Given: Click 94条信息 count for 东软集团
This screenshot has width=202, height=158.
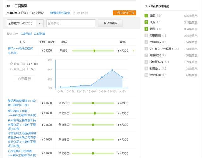Looking at the screenshot, I should (x=192, y=75).
